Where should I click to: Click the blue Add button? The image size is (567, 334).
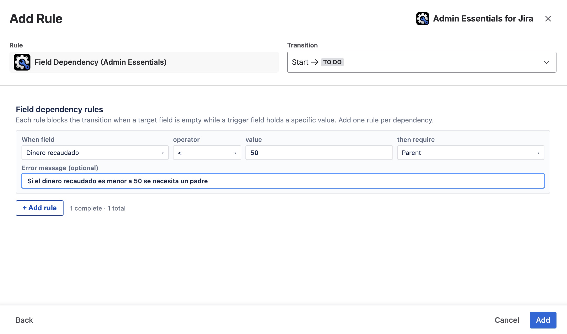tap(543, 320)
